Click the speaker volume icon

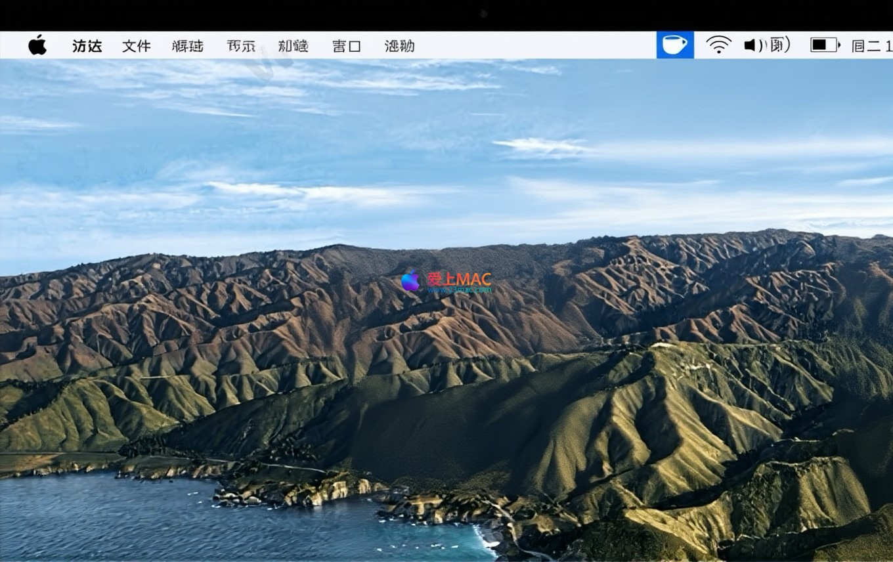pyautogui.click(x=752, y=45)
